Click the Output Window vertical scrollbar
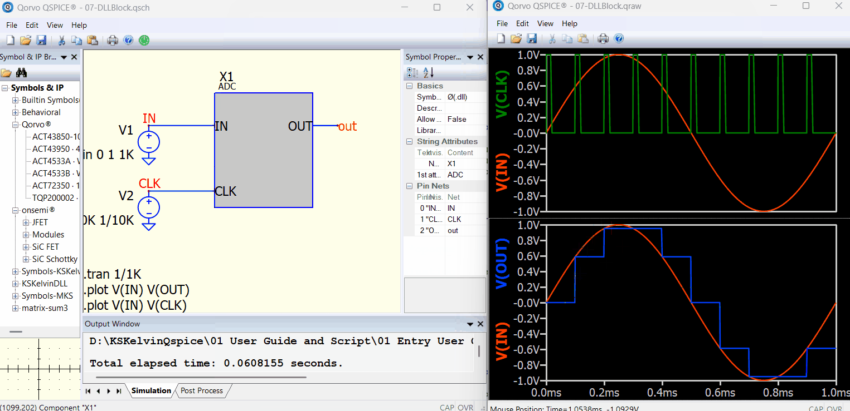The width and height of the screenshot is (850, 411). click(x=478, y=351)
